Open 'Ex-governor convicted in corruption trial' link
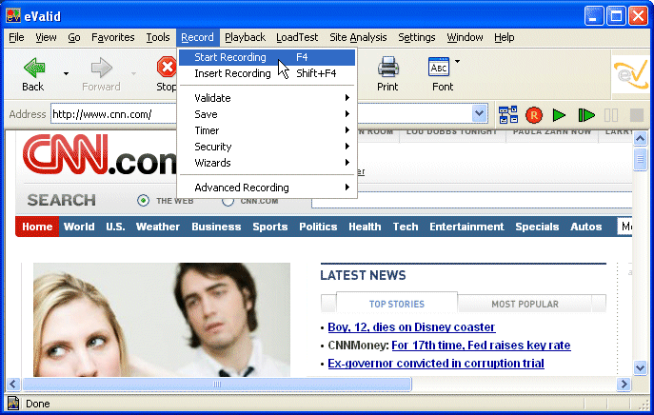The width and height of the screenshot is (654, 415). point(436,364)
